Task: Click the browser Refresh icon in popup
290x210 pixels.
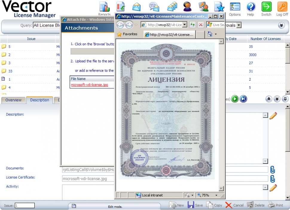Action: tap(193, 24)
